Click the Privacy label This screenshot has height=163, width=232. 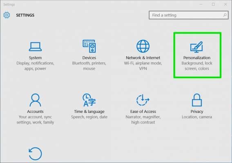(197, 112)
